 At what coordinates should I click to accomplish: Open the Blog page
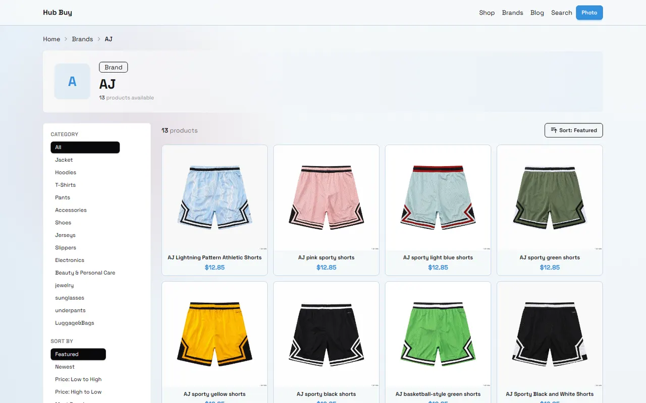(x=537, y=13)
